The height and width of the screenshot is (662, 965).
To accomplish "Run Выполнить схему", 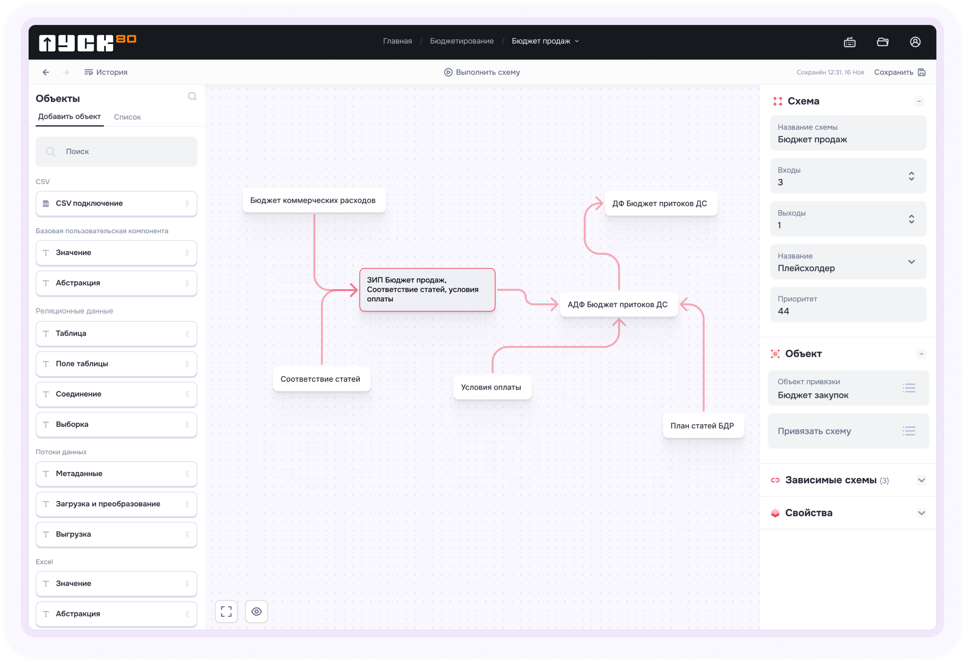I will coord(482,72).
